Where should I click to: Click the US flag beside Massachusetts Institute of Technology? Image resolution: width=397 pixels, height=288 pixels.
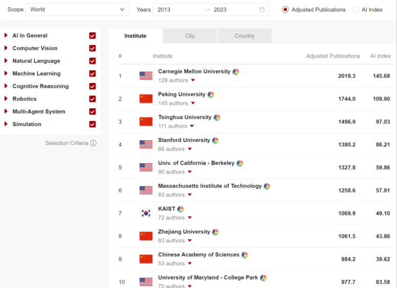click(146, 190)
